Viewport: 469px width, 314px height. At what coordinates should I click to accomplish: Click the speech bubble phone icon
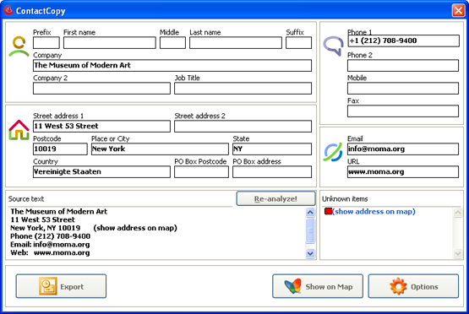pos(333,46)
